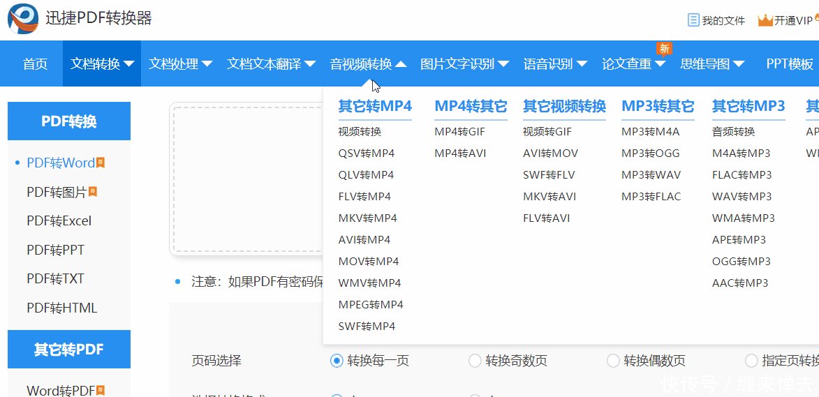Choose MKV转MP4 from the menu
This screenshot has height=397, width=819.
tap(367, 218)
